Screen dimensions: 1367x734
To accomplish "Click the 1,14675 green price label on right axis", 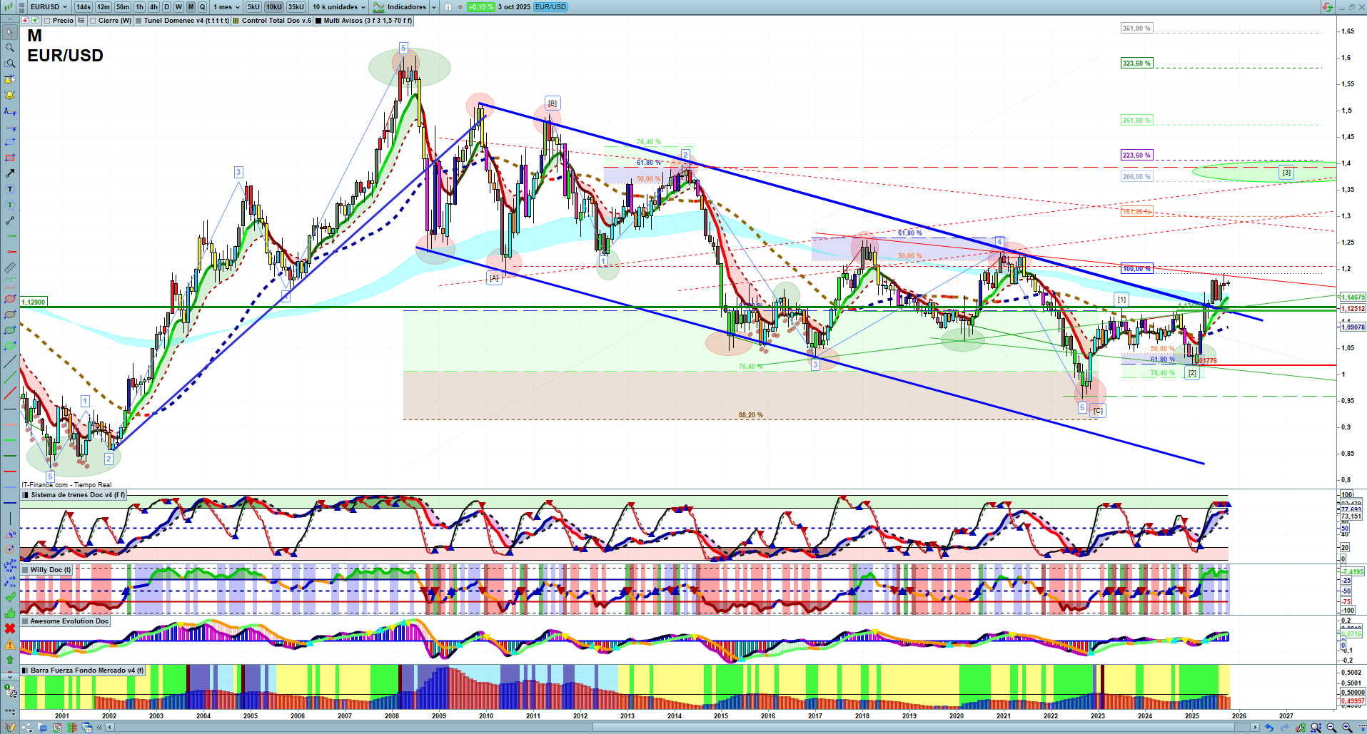I will [x=1353, y=297].
